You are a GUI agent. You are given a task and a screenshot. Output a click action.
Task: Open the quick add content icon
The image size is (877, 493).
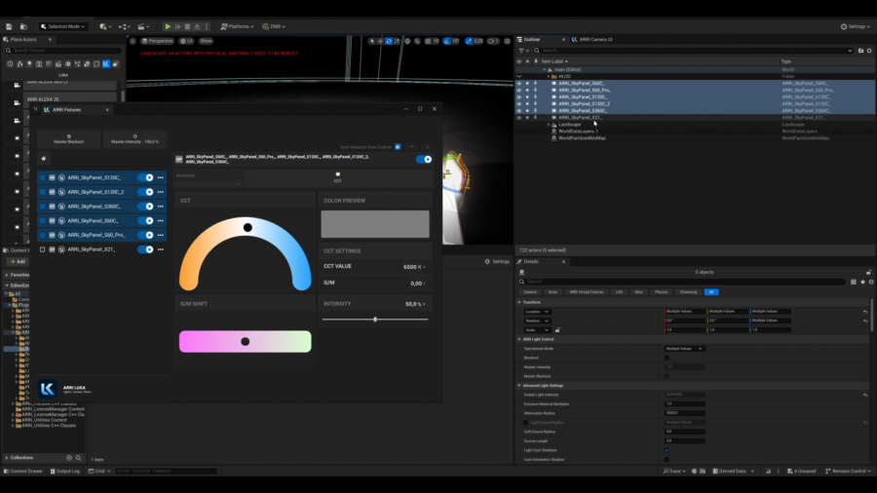point(104,26)
